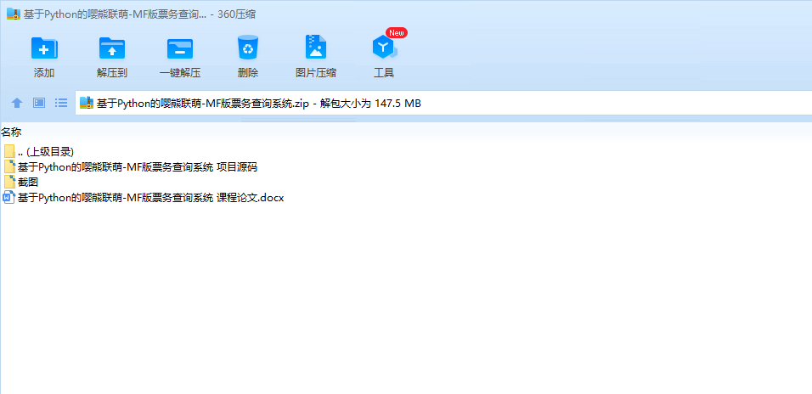Click the 360压缩 window title text
The width and height of the screenshot is (812, 394).
(x=139, y=14)
